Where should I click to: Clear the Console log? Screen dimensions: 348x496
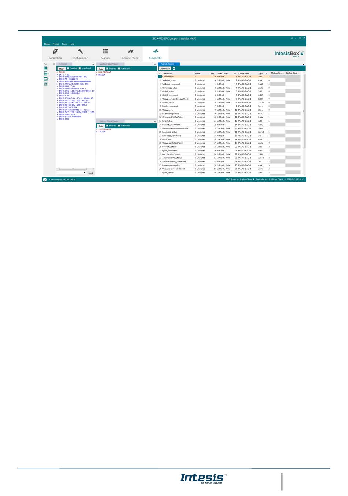coord(61,69)
